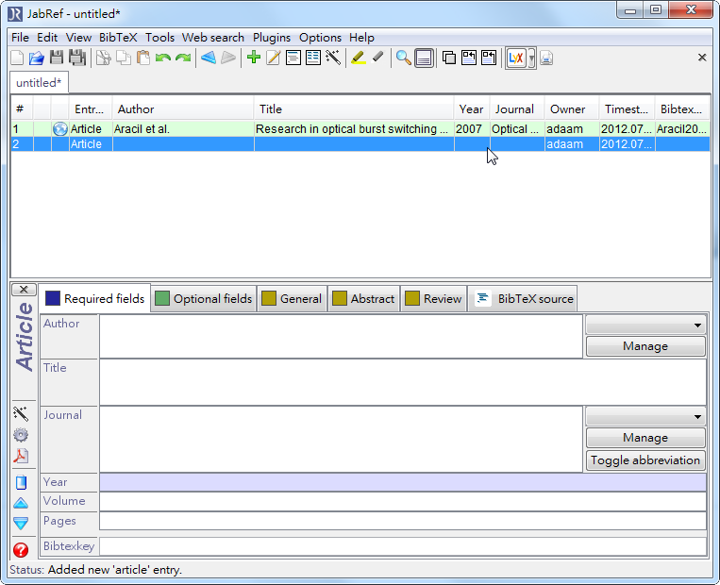Sort table by Title column header

point(354,109)
